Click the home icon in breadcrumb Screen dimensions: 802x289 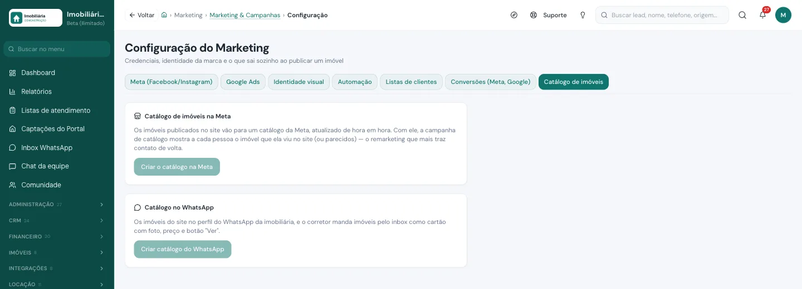tap(164, 15)
